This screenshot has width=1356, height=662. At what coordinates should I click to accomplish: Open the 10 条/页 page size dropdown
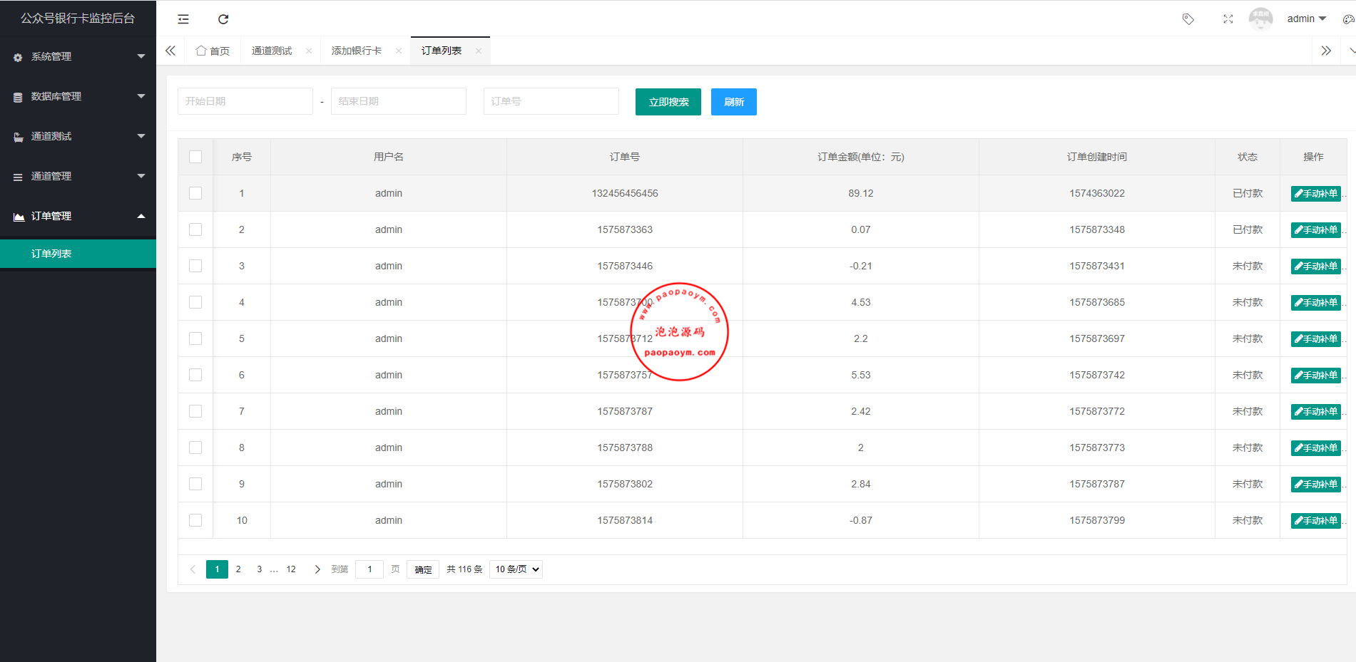516,569
